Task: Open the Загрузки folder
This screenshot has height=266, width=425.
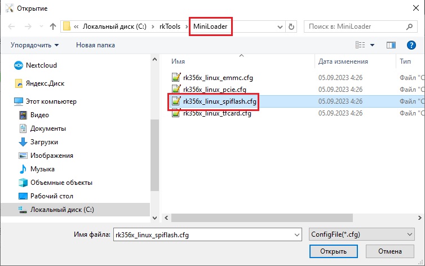Action: click(44, 142)
